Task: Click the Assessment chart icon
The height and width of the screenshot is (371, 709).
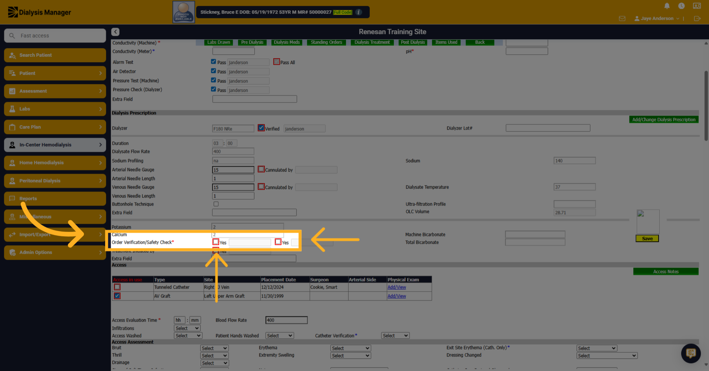Action: 12,91
